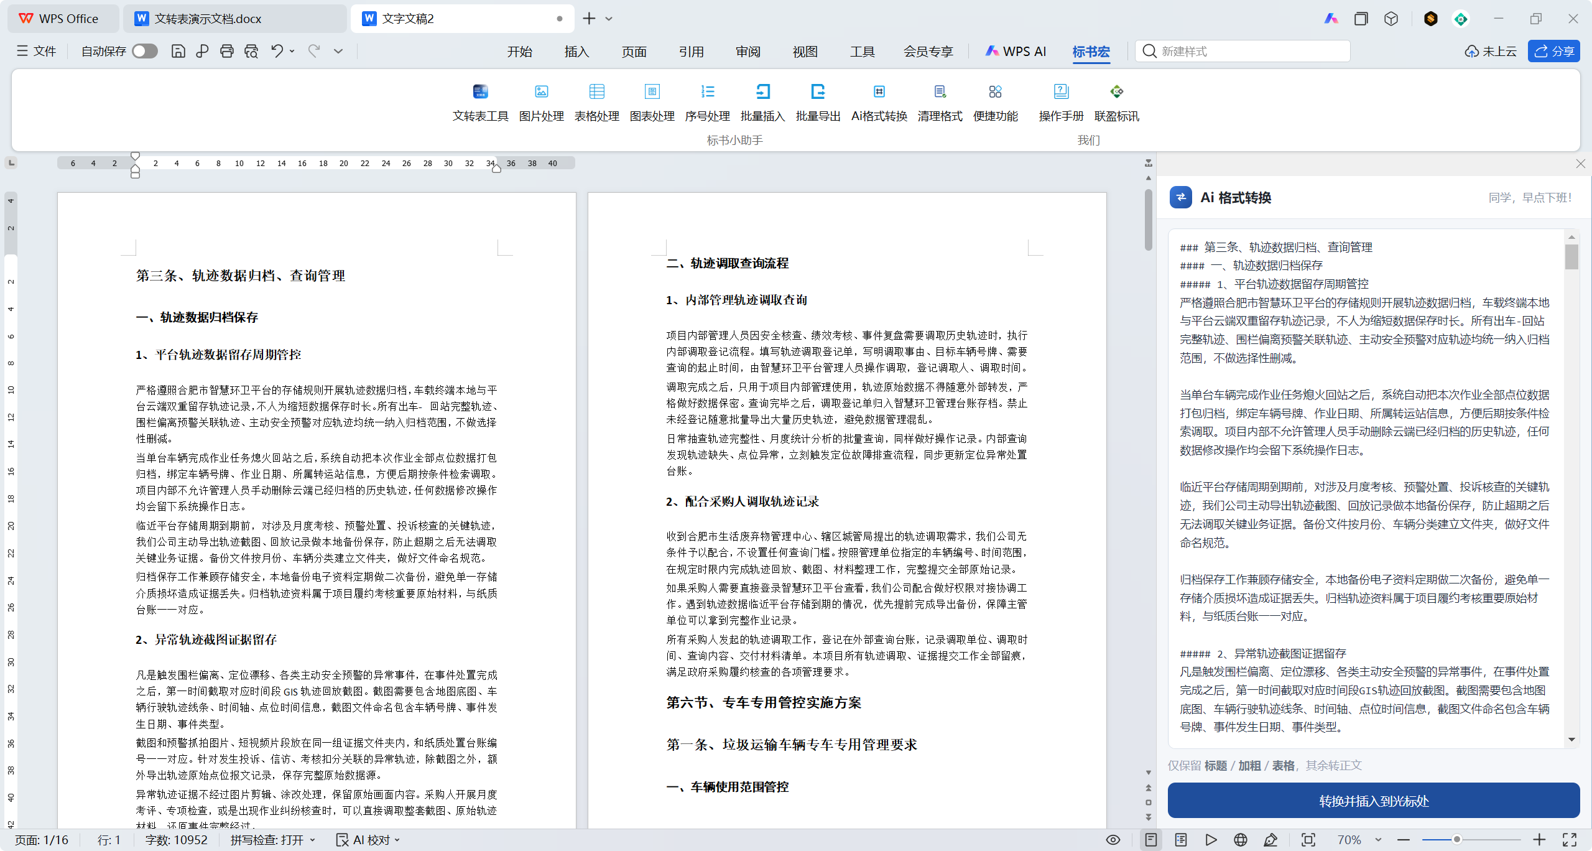Expand the undo history dropdown arrow
Screen dimensions: 1592x851
tap(292, 52)
